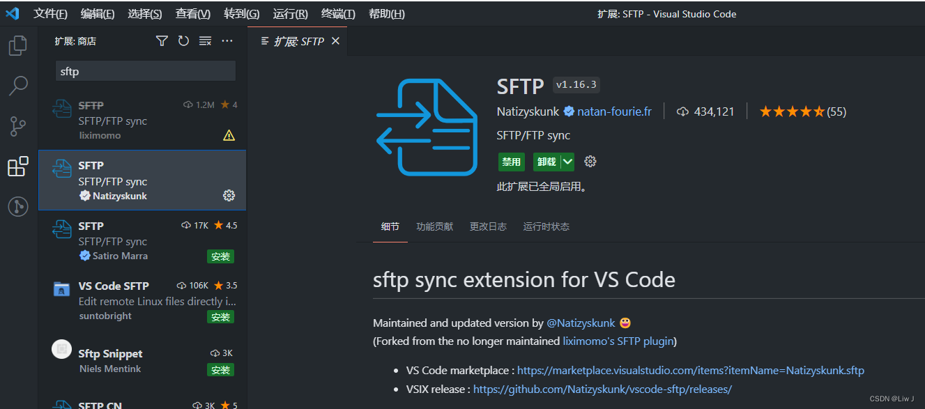Image resolution: width=925 pixels, height=409 pixels.
Task: Click the 禁用 button to disable SFTP
Action: (x=511, y=161)
